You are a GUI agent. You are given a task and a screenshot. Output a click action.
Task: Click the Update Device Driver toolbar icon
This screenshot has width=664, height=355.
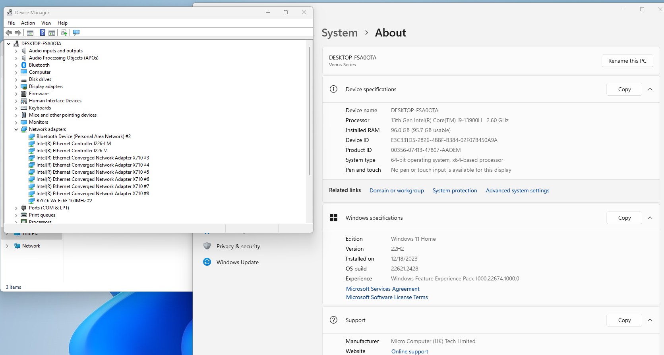pyautogui.click(x=64, y=33)
